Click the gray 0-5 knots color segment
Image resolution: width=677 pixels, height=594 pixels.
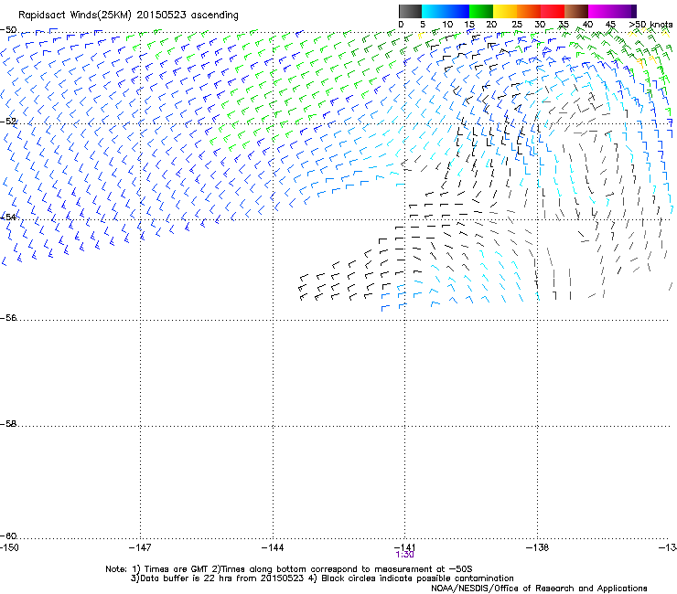(410, 11)
